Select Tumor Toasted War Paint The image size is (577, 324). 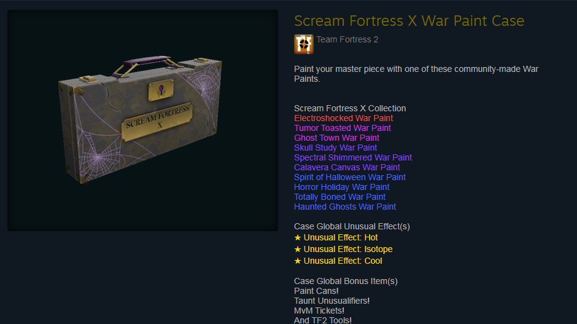(x=342, y=128)
